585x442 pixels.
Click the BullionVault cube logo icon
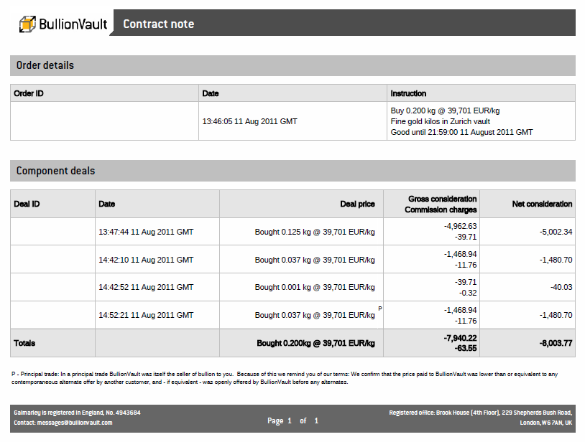point(28,24)
